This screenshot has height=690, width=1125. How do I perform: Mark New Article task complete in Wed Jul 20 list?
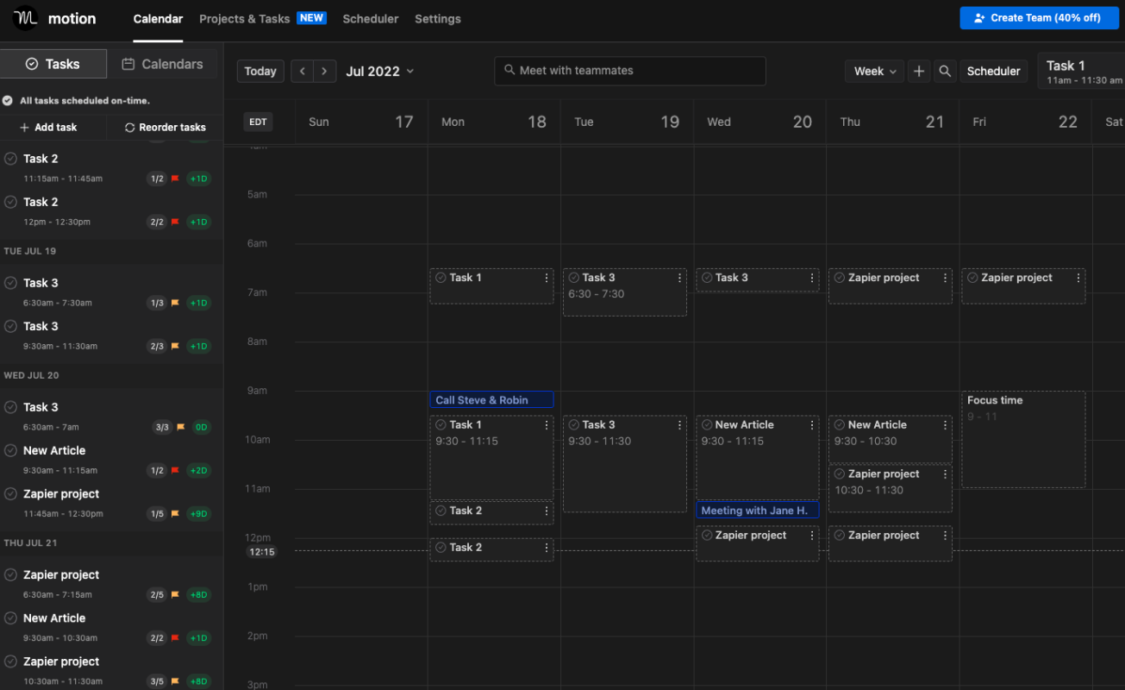(11, 450)
